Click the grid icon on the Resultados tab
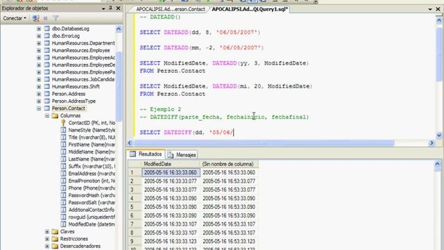The height and width of the screenshot is (250, 444). (x=133, y=154)
